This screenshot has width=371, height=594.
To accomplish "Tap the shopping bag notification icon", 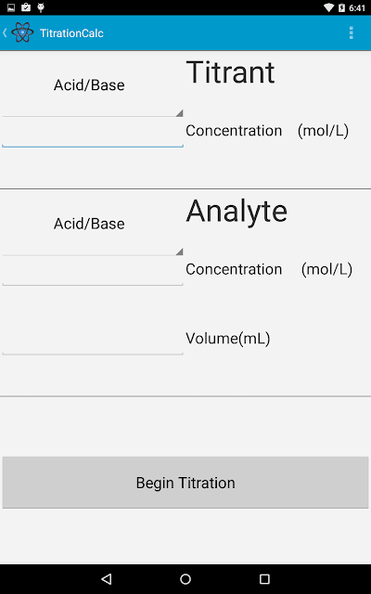I will pyautogui.click(x=26, y=7).
